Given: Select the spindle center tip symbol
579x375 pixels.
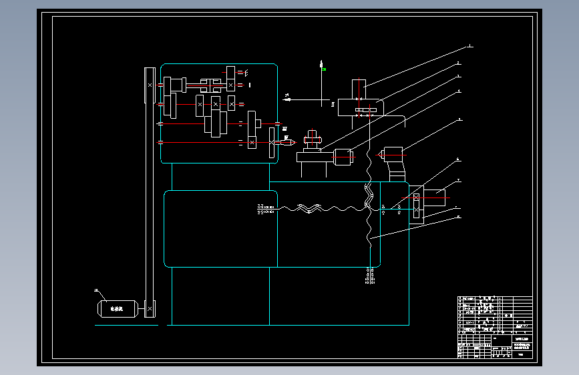Looking at the screenshot, I should point(288,142).
